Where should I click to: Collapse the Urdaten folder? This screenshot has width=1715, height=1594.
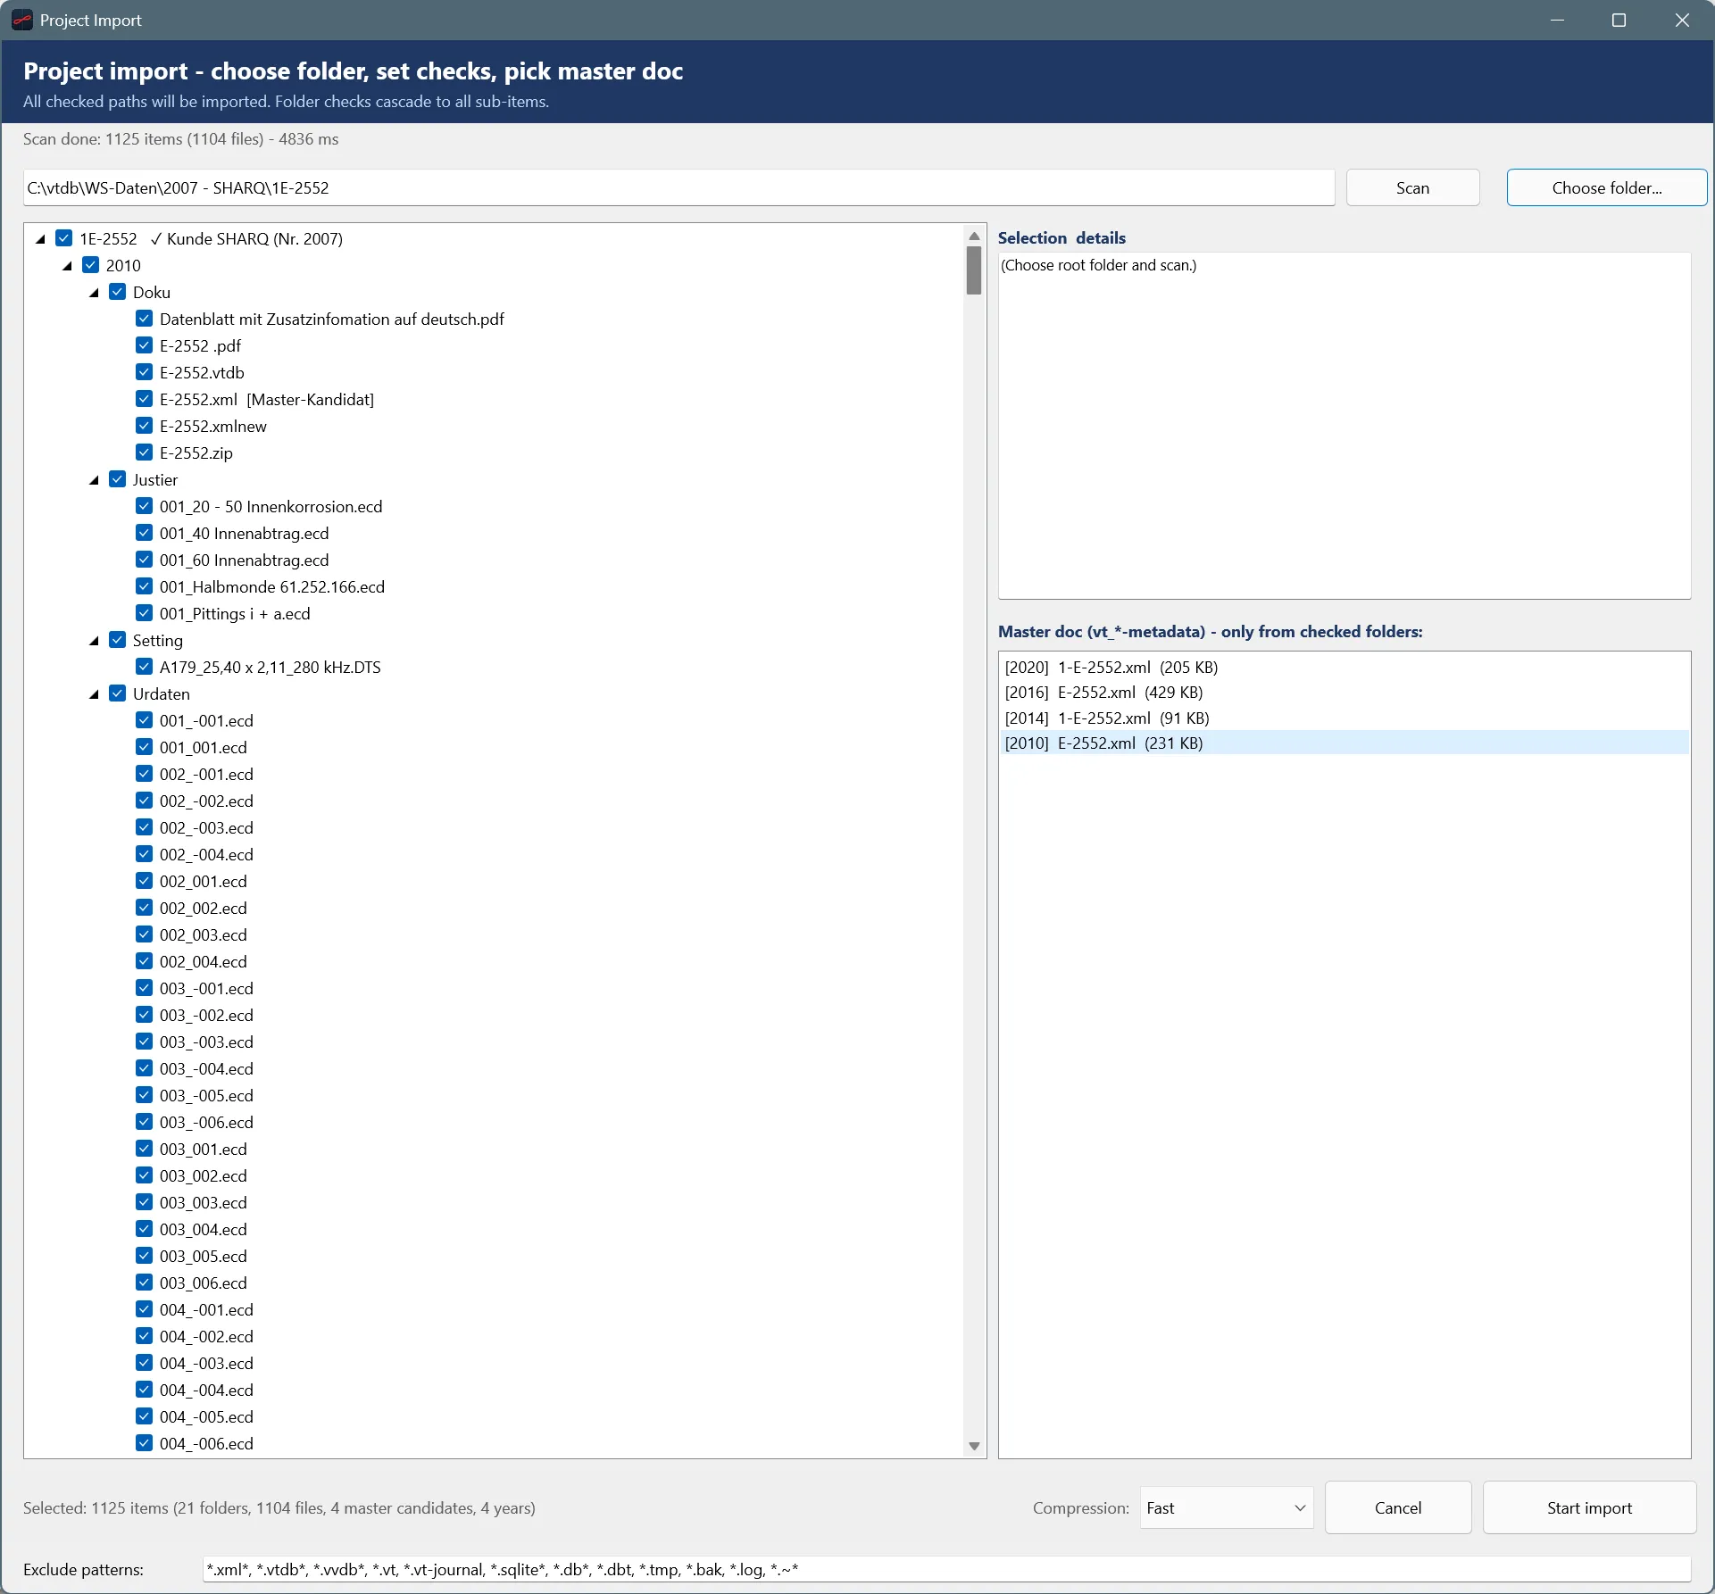click(x=94, y=694)
